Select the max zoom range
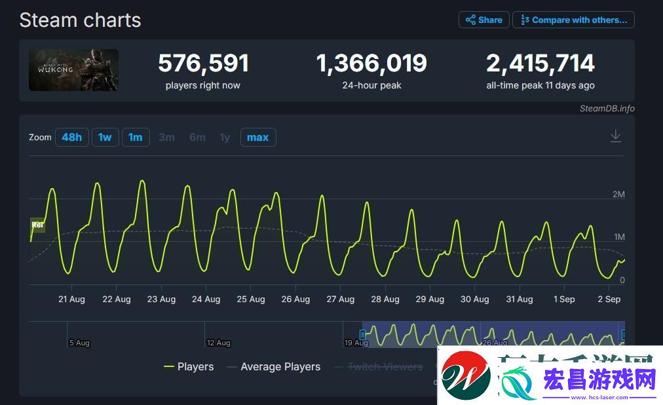 click(258, 138)
